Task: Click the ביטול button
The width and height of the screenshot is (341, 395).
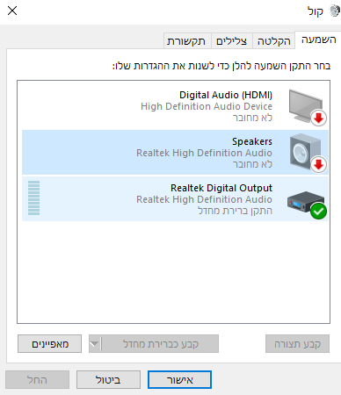Action: [108, 380]
